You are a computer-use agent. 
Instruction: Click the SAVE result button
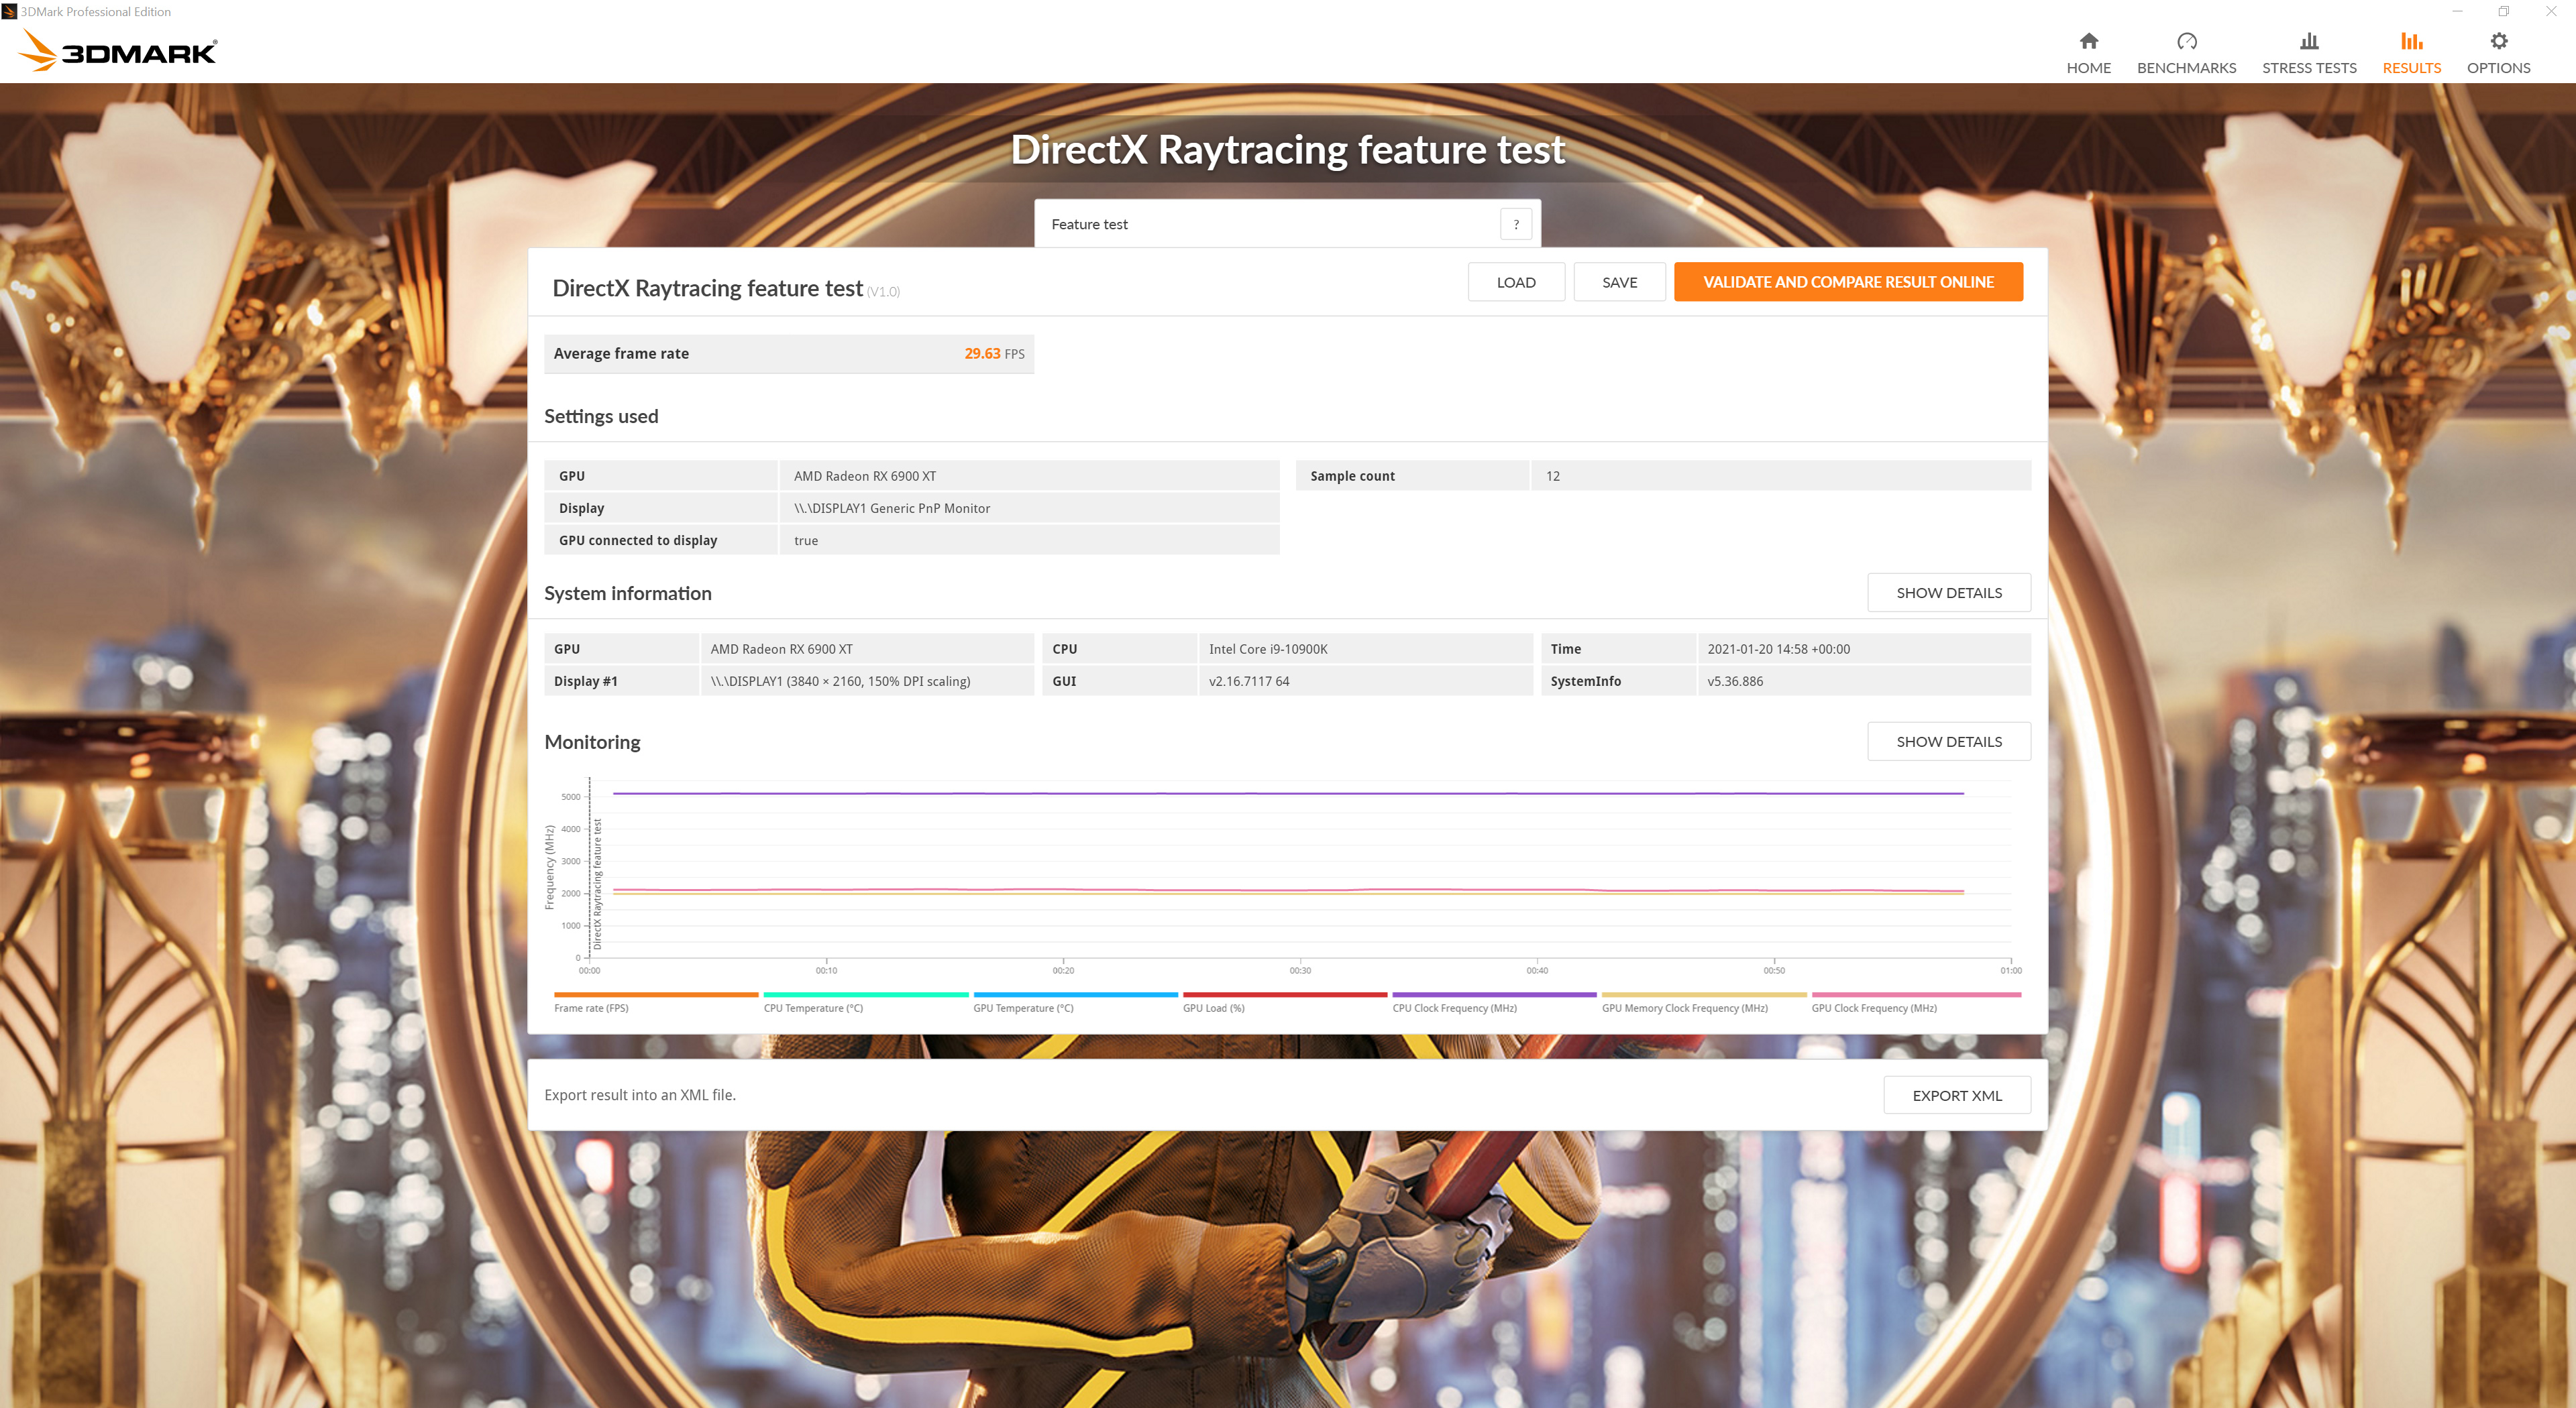click(x=1619, y=282)
